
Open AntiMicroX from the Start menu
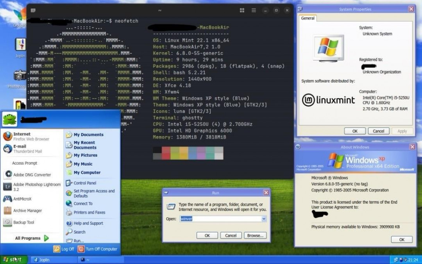(x=22, y=199)
